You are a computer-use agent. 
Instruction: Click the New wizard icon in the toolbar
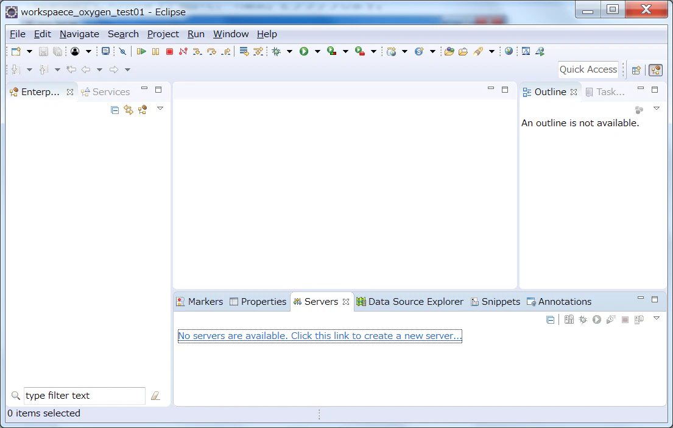pyautogui.click(x=16, y=52)
